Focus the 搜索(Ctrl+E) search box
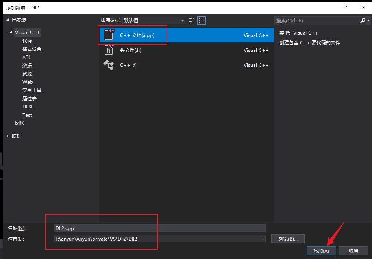The height and width of the screenshot is (259, 372). [x=317, y=20]
